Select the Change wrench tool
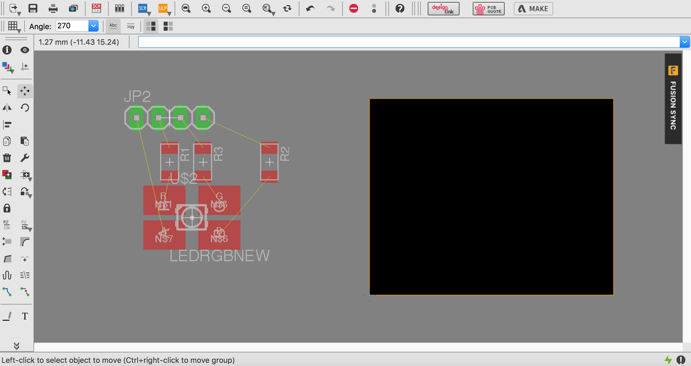This screenshot has height=366, width=691. [25, 158]
